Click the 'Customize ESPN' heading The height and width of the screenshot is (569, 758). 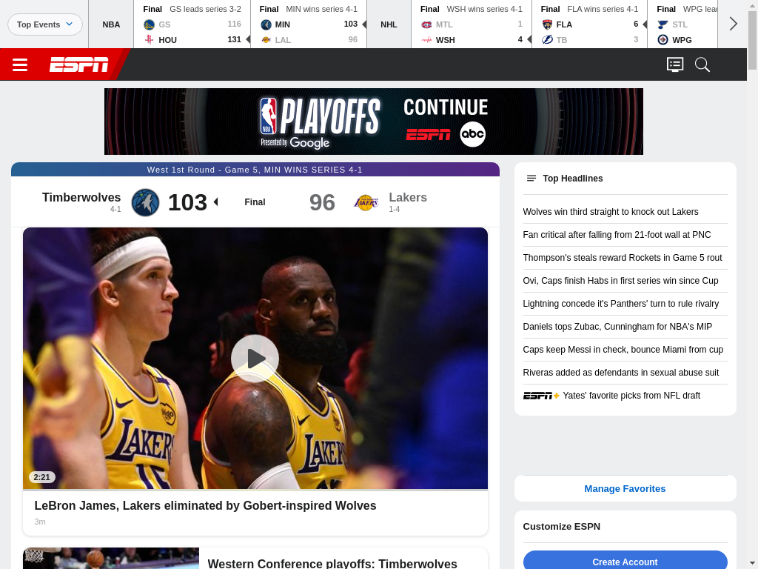point(562,527)
